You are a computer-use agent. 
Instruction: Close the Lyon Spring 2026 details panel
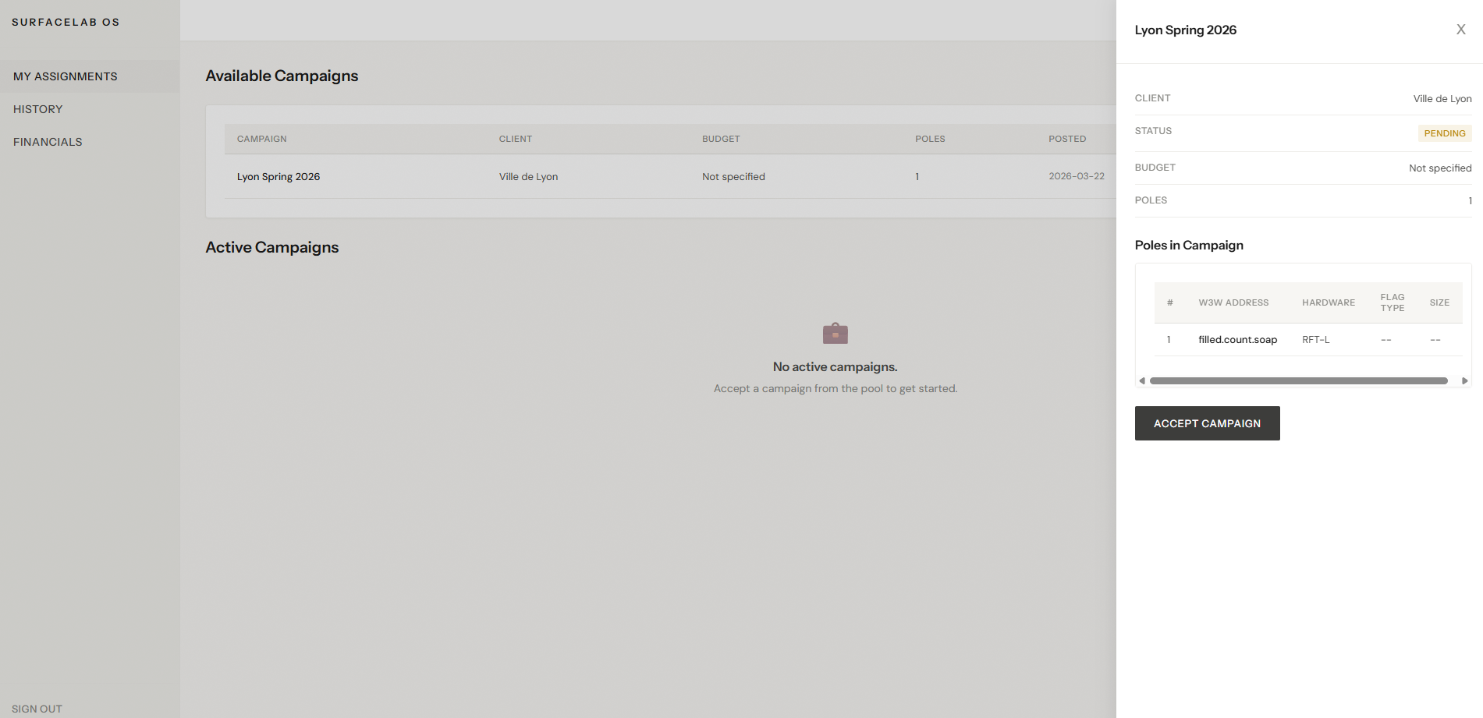pyautogui.click(x=1460, y=30)
